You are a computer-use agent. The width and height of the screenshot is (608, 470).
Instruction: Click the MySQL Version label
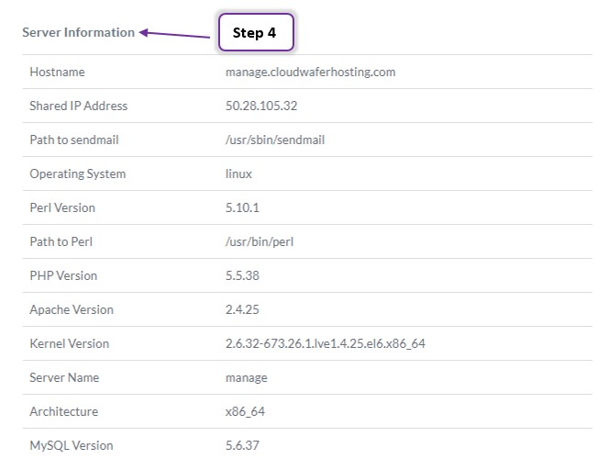pos(72,445)
